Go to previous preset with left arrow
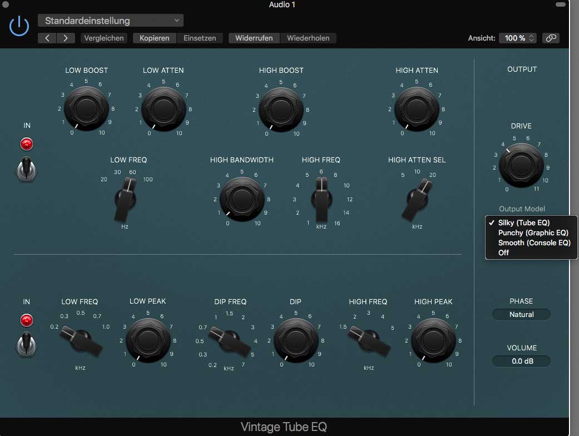Image resolution: width=579 pixels, height=436 pixels. (47, 38)
